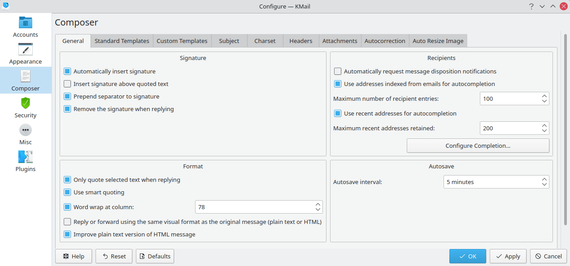Open the Plugins configuration page
570x266 pixels.
coord(25,161)
